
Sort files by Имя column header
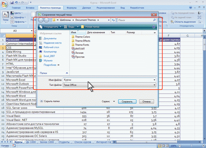tap(78, 32)
